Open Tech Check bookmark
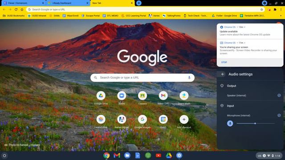The width and height of the screenshot is (285, 160). pyautogui.click(x=195, y=16)
